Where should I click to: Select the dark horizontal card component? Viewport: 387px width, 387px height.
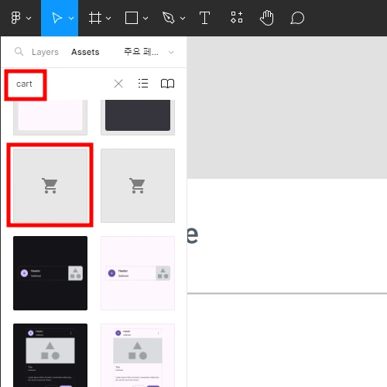click(50, 273)
